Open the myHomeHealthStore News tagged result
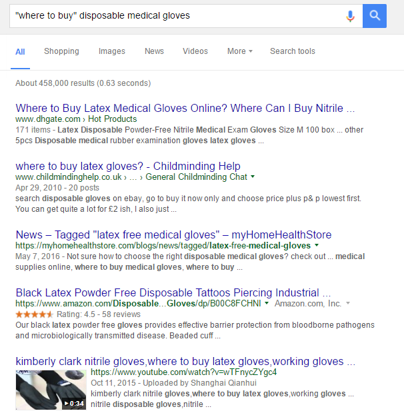Viewport: 404px width, 413px height. pos(173,234)
